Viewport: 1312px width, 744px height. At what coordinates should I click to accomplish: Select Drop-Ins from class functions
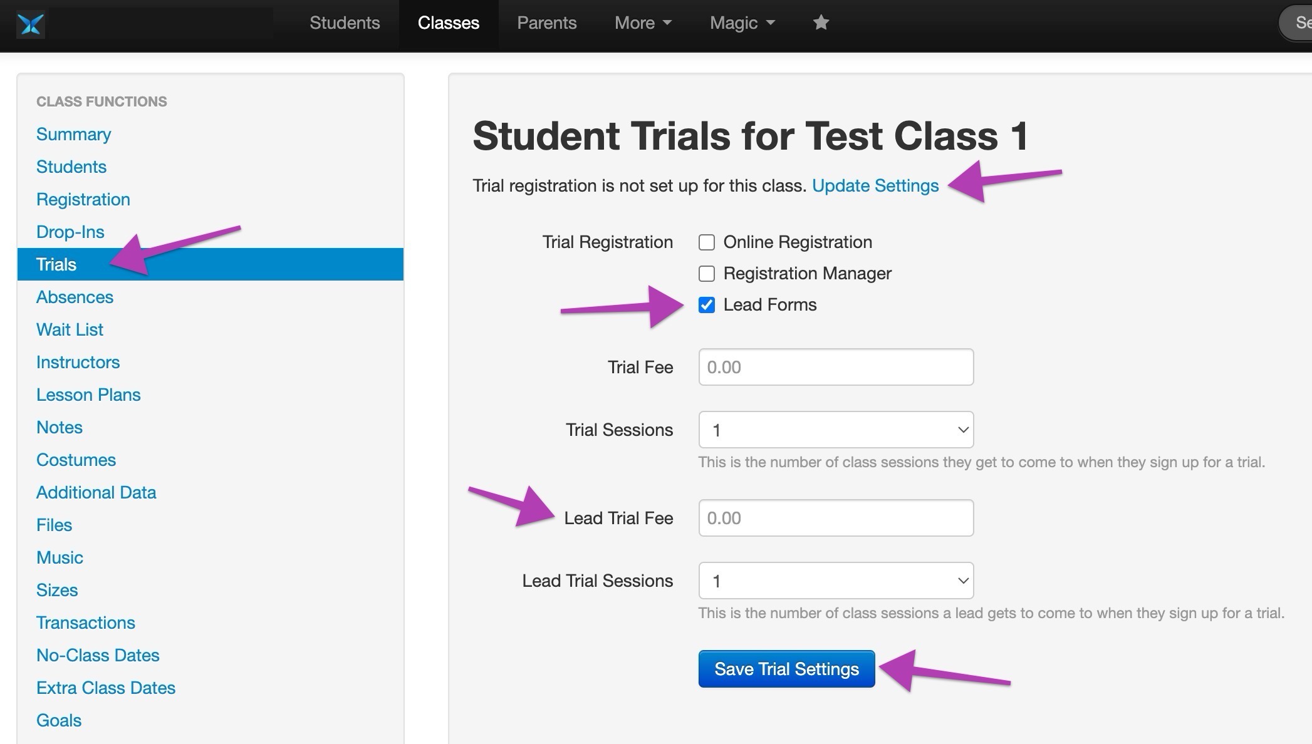tap(70, 232)
